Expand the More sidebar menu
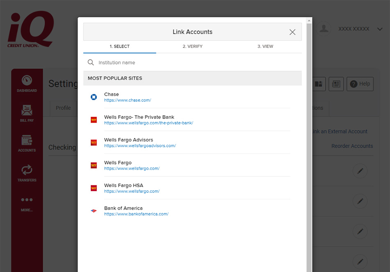The width and height of the screenshot is (390, 272). coord(27,203)
